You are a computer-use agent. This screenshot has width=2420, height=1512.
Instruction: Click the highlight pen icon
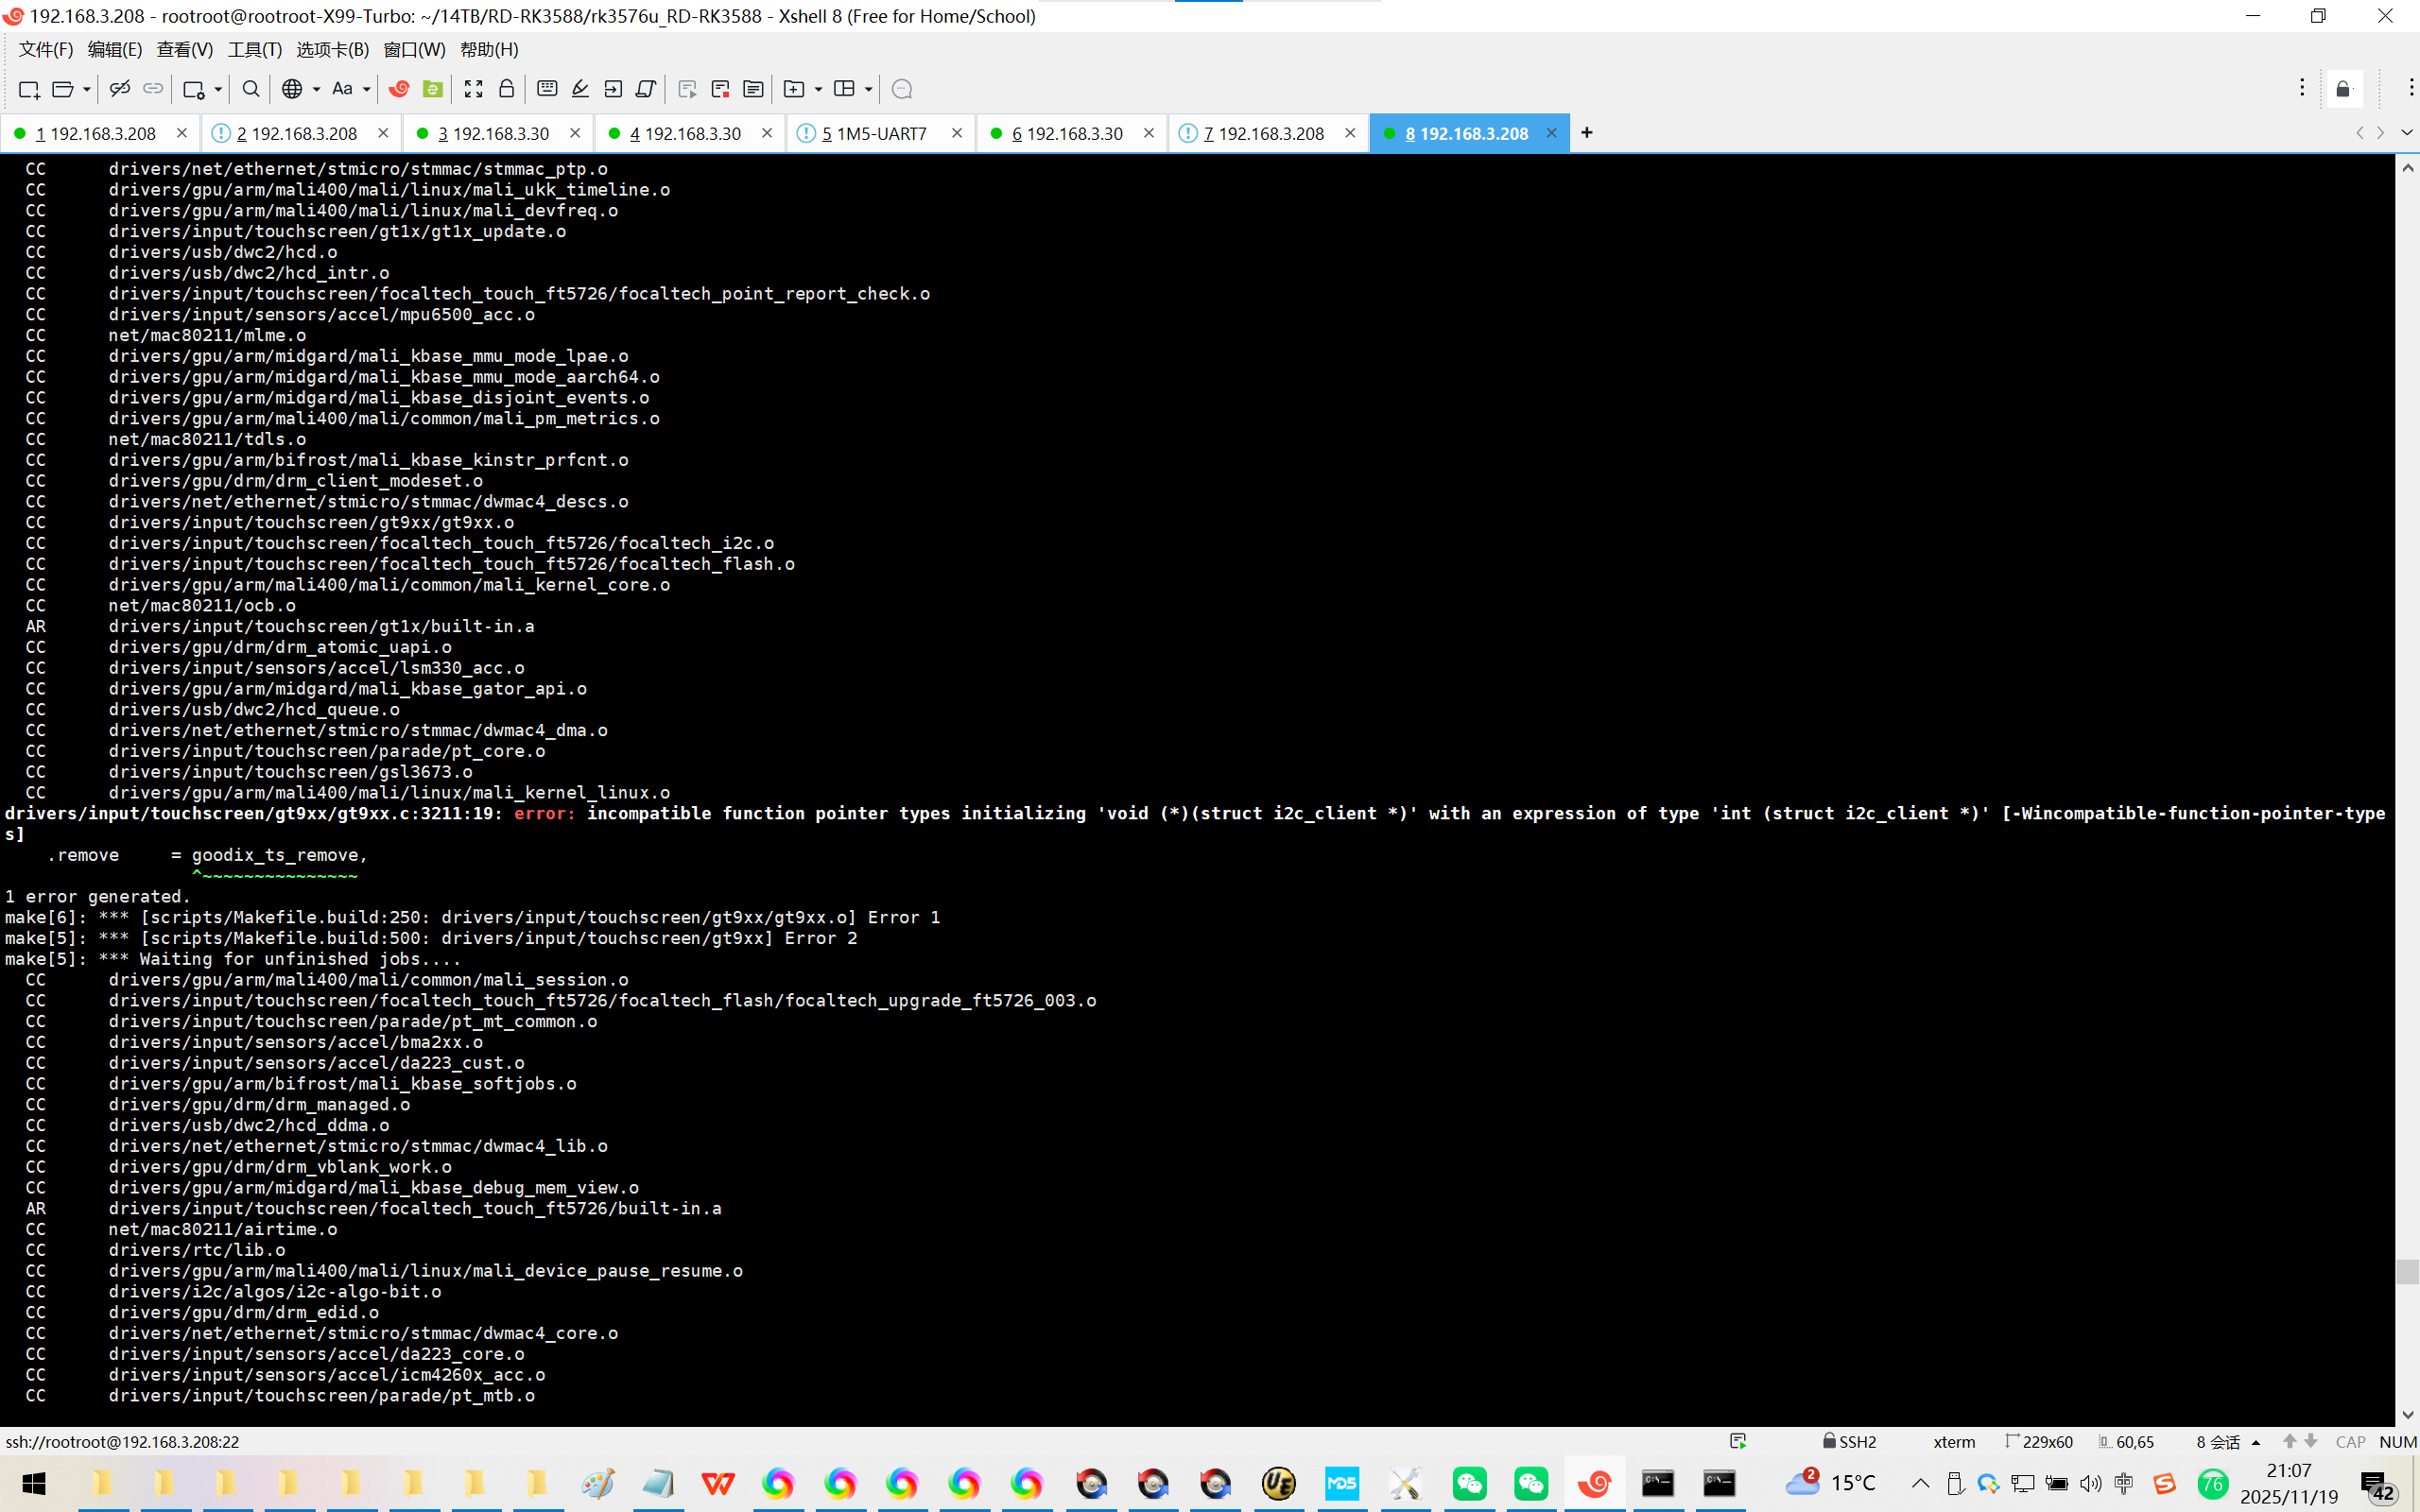580,89
